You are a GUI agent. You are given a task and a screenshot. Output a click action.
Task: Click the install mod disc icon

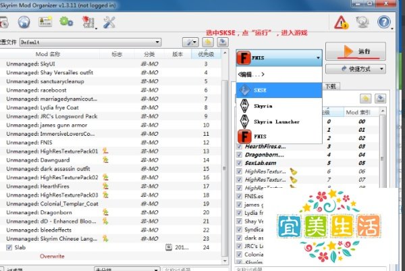coord(4,23)
